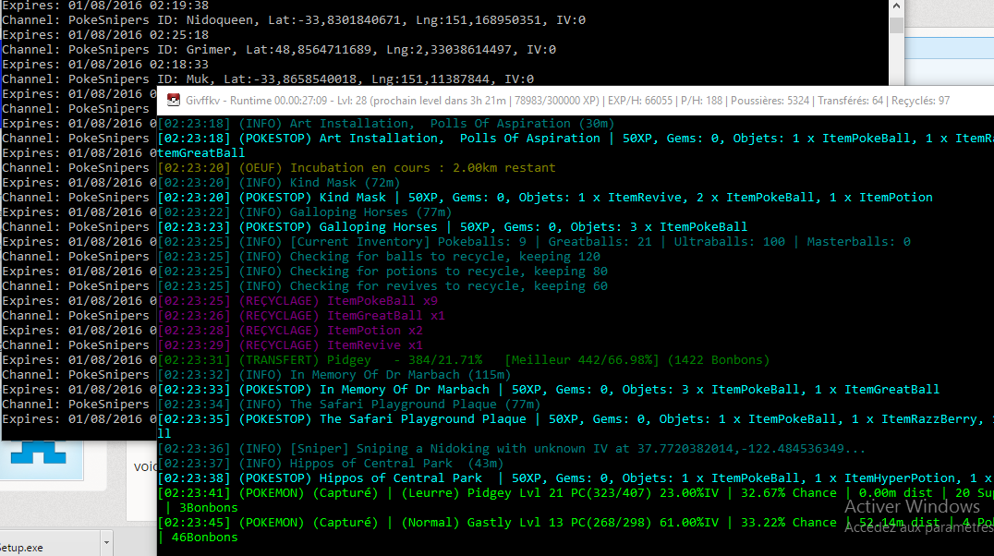The image size is (994, 556).
Task: Click INFO "In Memory Of Dr Marbach (115m)"
Action: click(334, 375)
